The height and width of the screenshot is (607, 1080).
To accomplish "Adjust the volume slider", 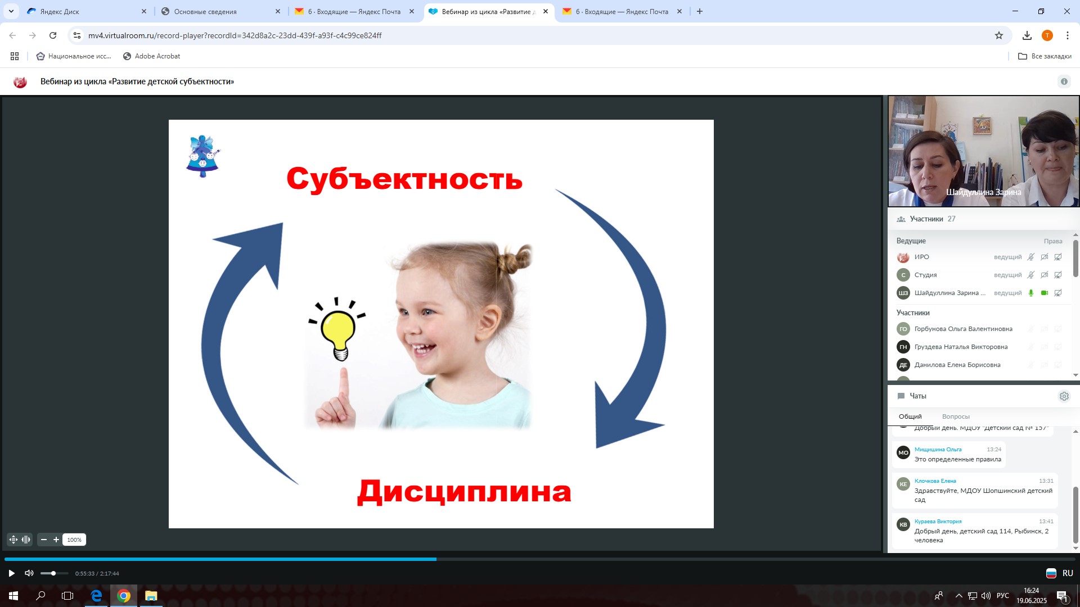I will [x=54, y=573].
